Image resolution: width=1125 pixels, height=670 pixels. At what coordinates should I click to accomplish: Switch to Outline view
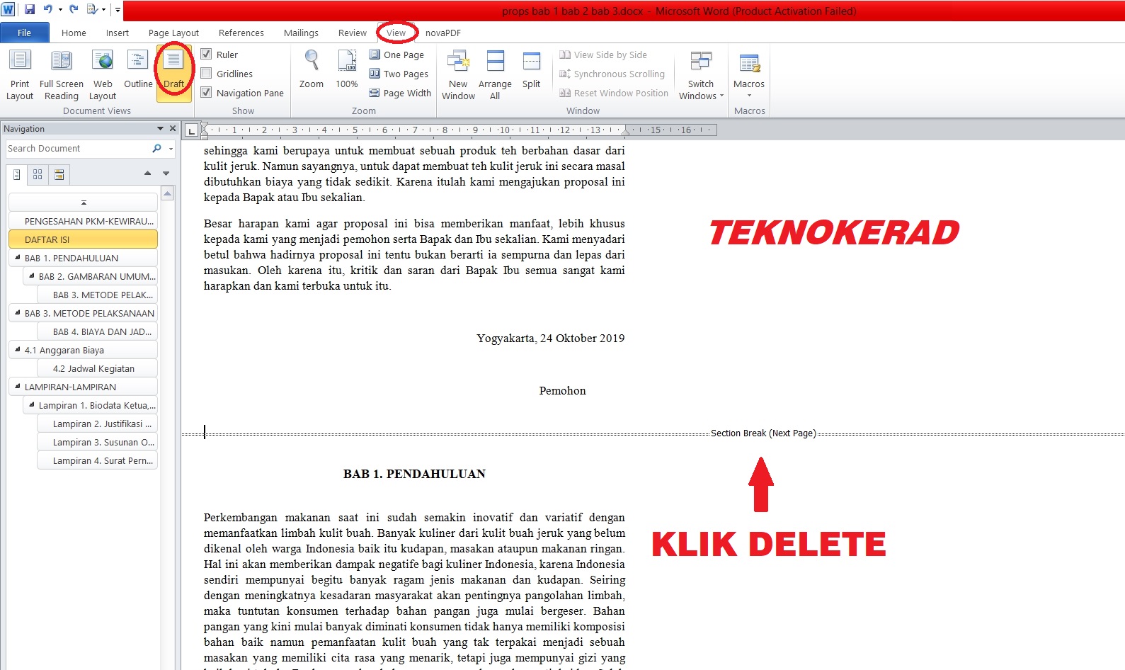coord(138,69)
